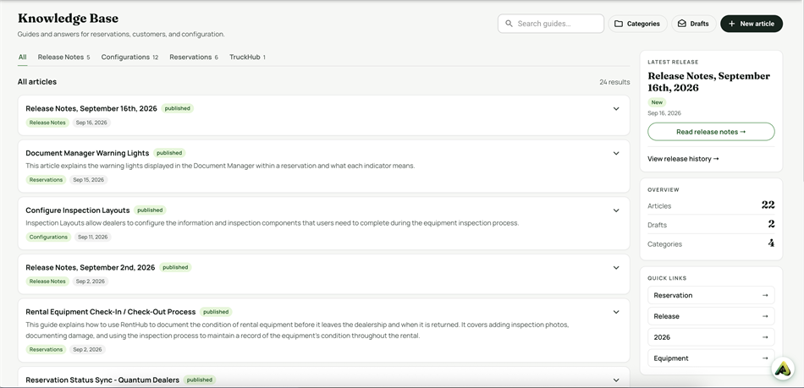Open the Categories button
Image resolution: width=804 pixels, height=388 pixels.
pos(637,24)
